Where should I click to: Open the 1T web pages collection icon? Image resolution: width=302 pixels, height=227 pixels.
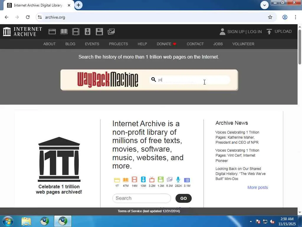[x=117, y=180]
